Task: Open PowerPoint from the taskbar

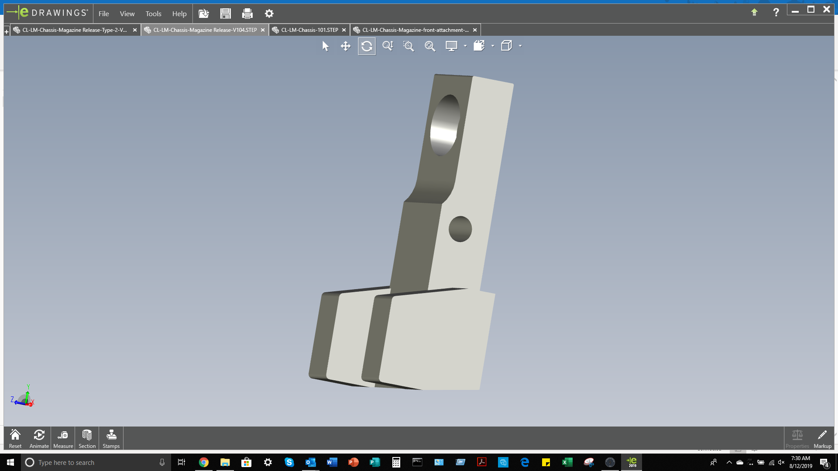Action: tap(353, 462)
